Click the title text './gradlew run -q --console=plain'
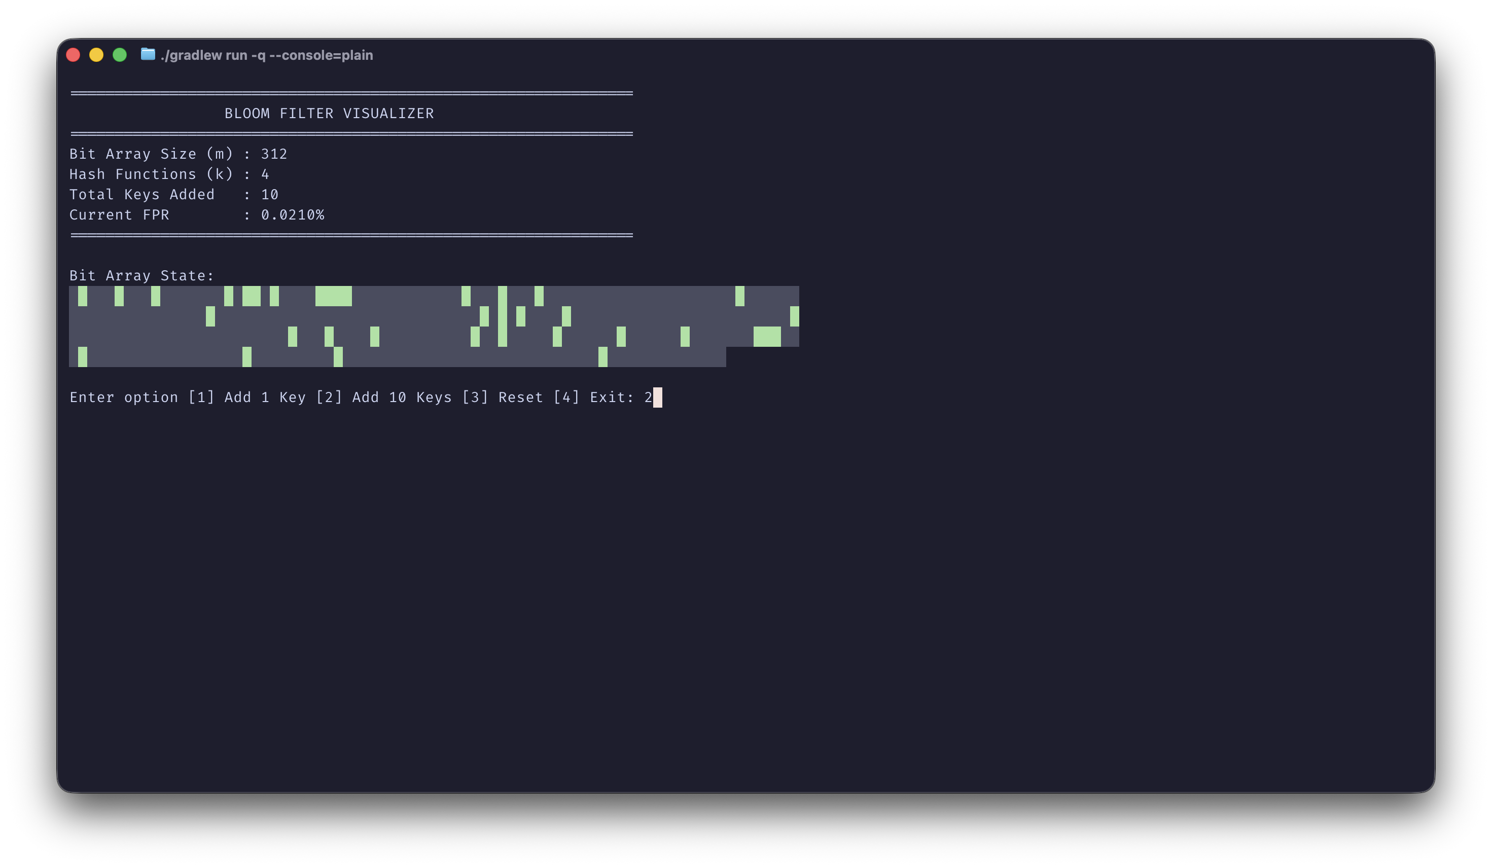This screenshot has width=1492, height=868. [x=266, y=55]
